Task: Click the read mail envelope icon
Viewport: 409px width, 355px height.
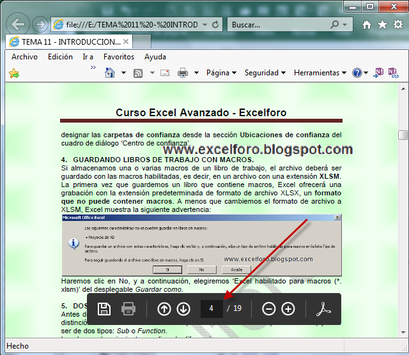Action: tap(165, 73)
